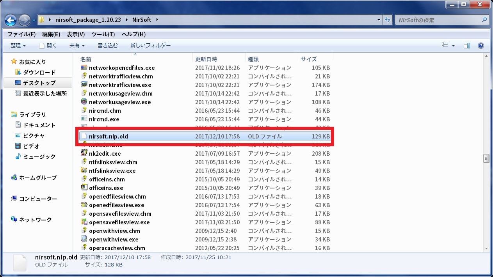Click ntfslinksview.exe file icon
The width and height of the screenshot is (493, 277).
(84, 170)
